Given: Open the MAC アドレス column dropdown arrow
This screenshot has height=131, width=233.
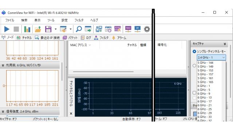Looking at the screenshot, I should pos(90,45).
